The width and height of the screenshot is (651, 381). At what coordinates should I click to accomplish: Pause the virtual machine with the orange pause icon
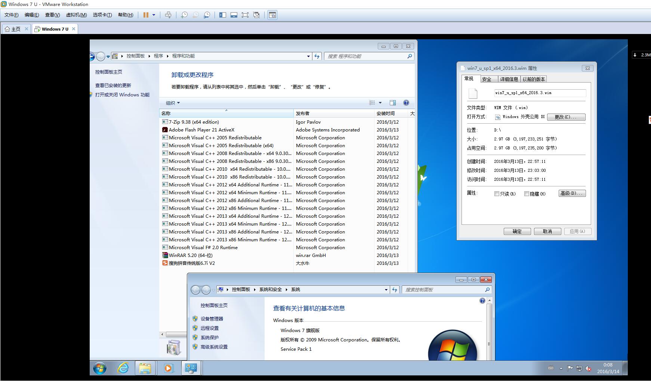pos(146,15)
